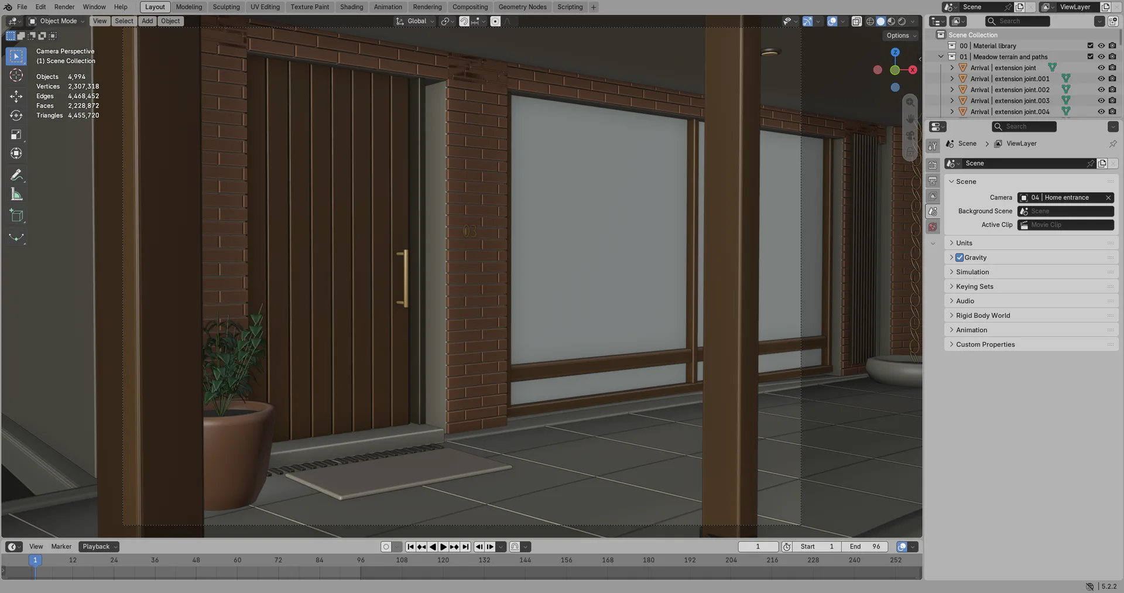Expand the Custom Properties panel
Viewport: 1124px width, 593px height.
[x=1031, y=344]
